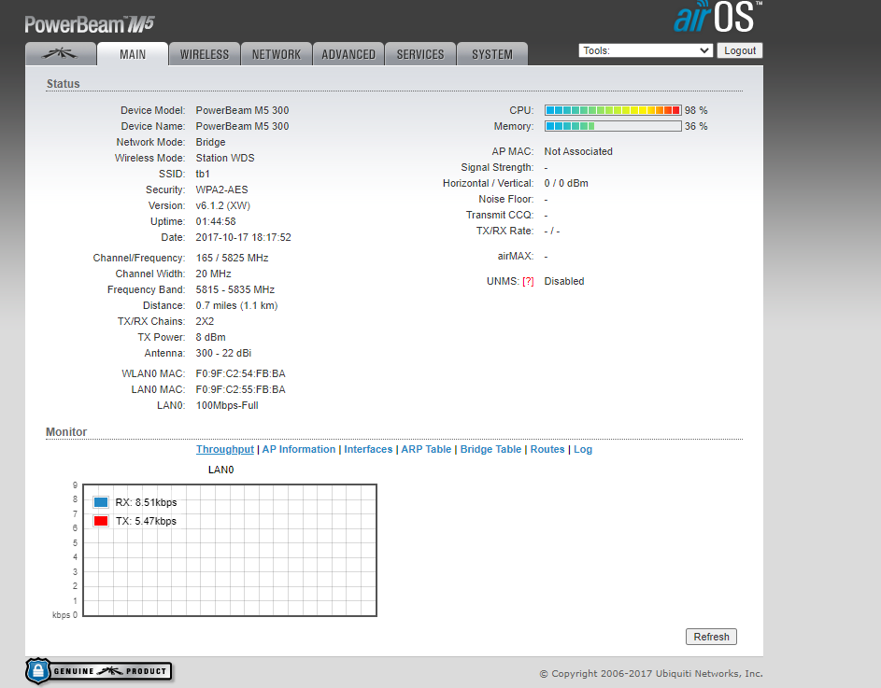Click the antenna value 300 - 22 dBi
881x688 pixels.
click(x=223, y=353)
